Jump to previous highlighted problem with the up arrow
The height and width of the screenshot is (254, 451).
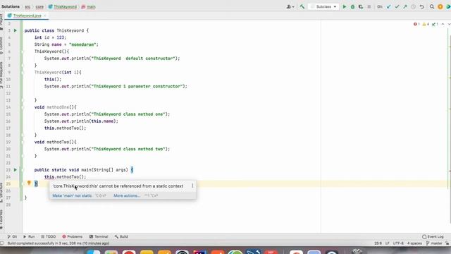[x=443, y=24]
